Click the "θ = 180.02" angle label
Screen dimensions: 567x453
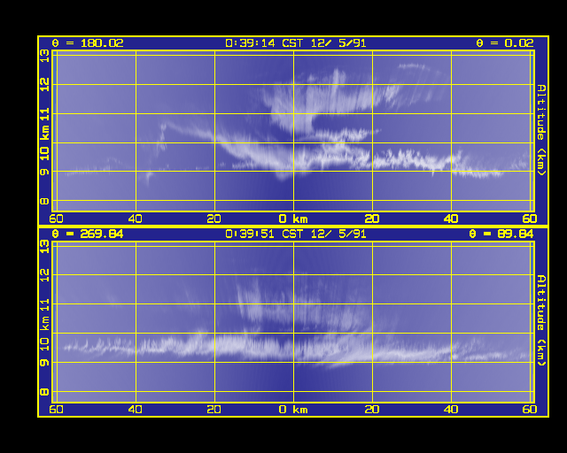pyautogui.click(x=88, y=43)
